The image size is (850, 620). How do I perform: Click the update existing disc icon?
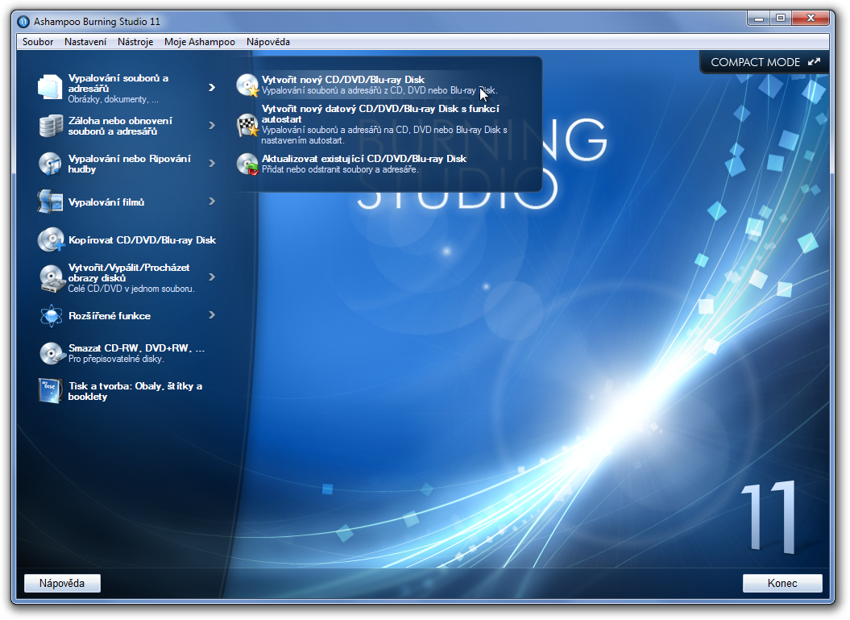(247, 164)
